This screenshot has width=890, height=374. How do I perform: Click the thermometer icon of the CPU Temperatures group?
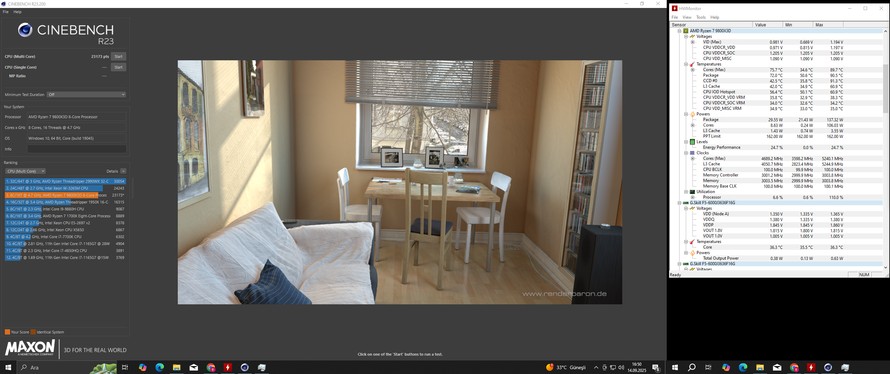point(692,64)
